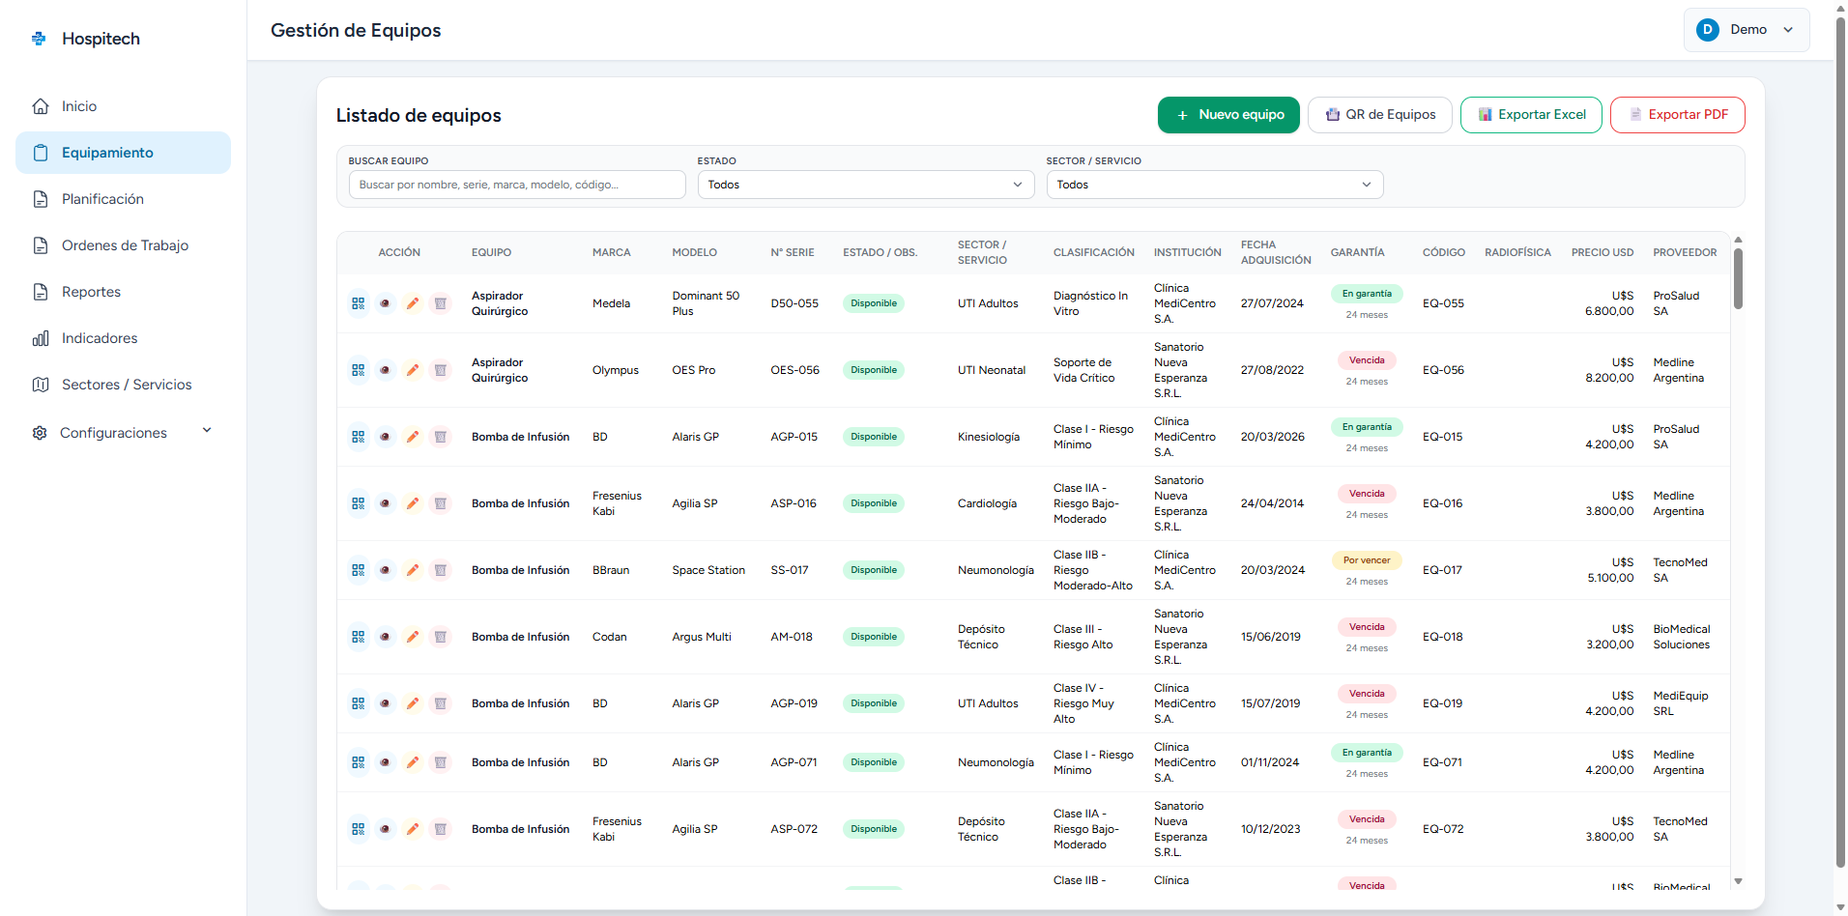Click the Precio USD column header
This screenshot has width=1848, height=916.
click(1603, 252)
